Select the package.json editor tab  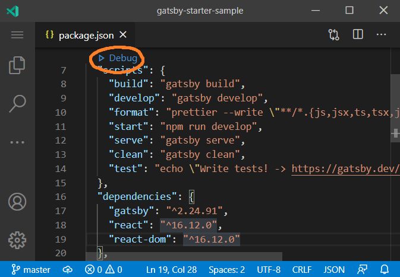[85, 35]
